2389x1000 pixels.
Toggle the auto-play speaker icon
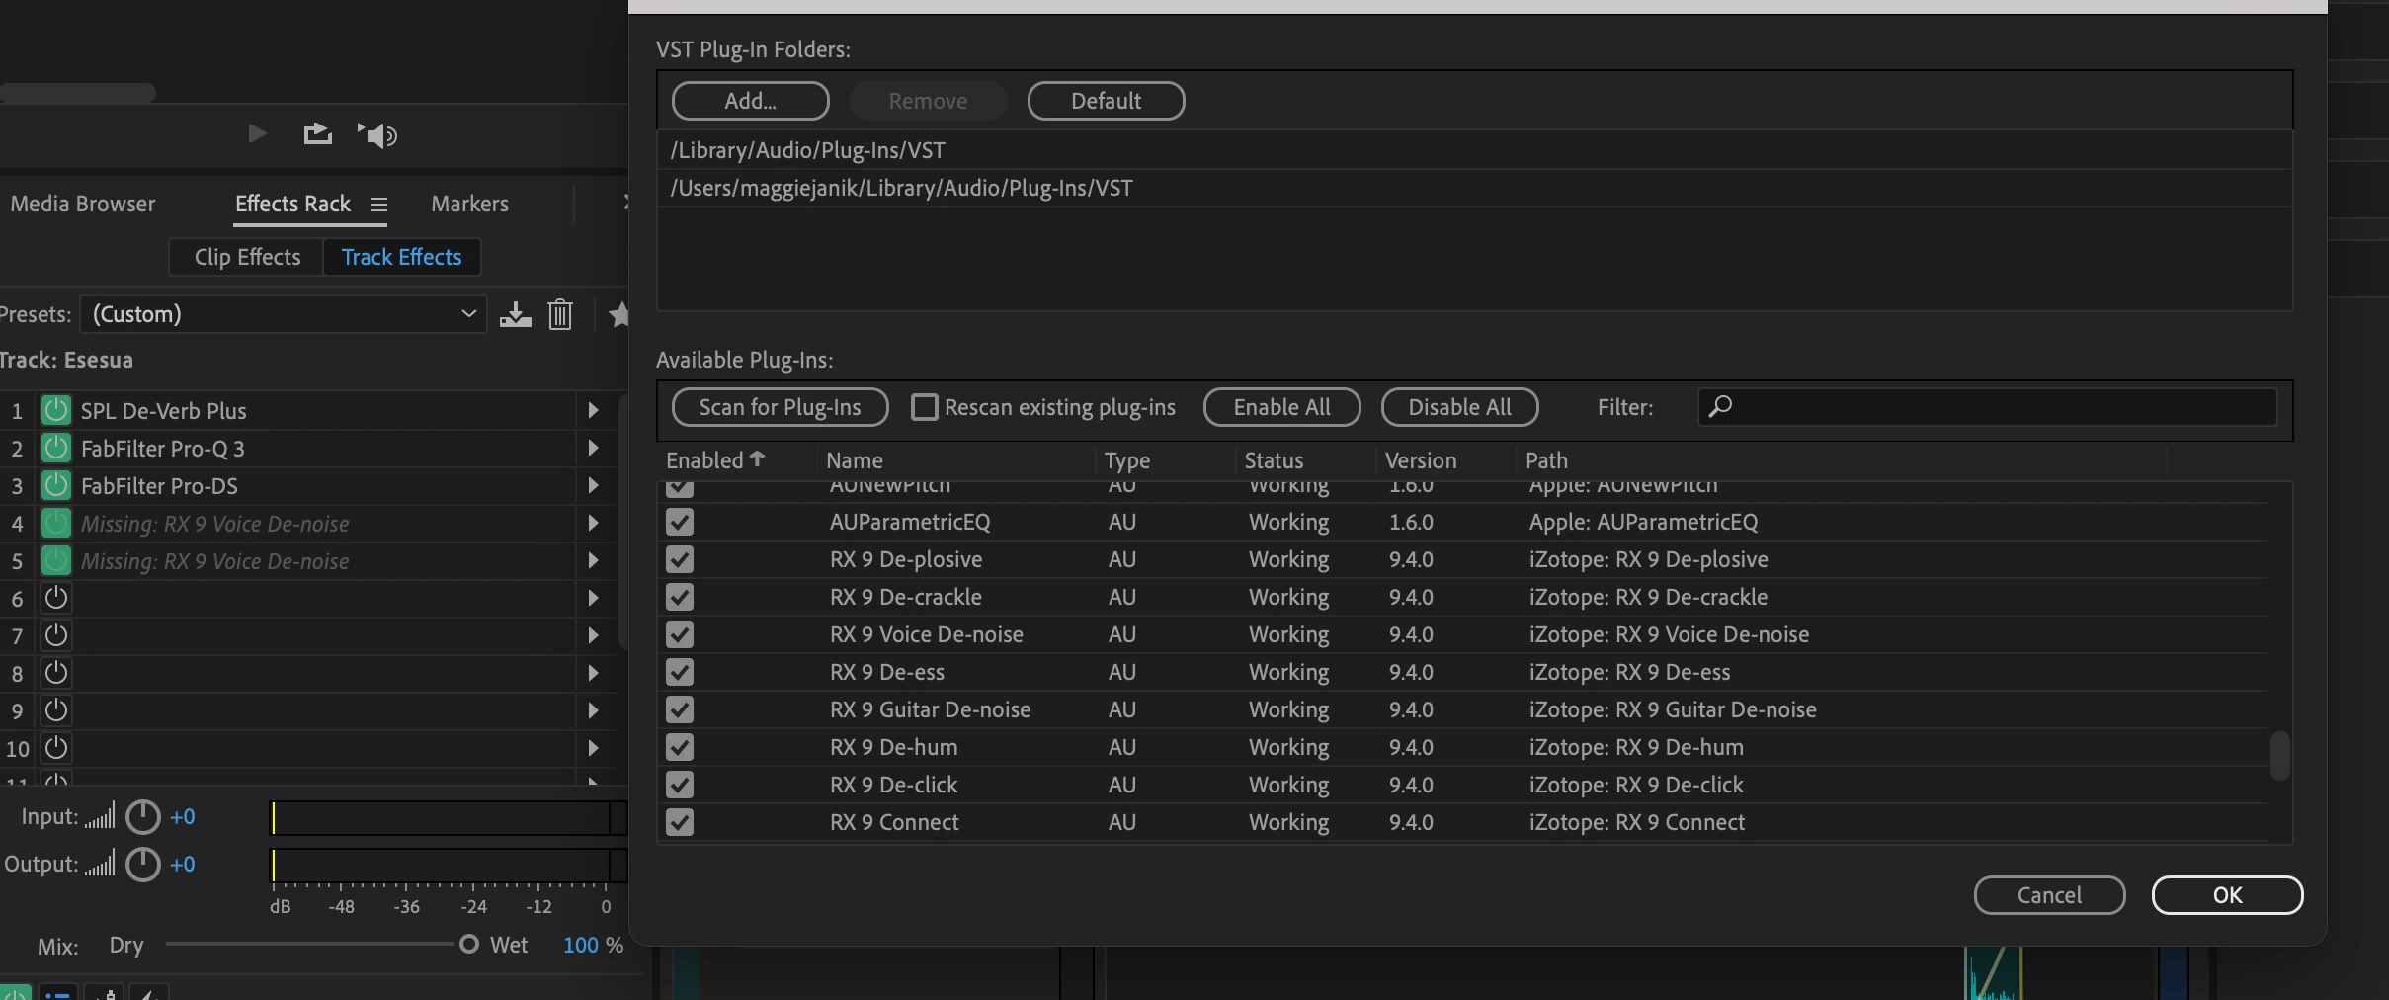[377, 134]
